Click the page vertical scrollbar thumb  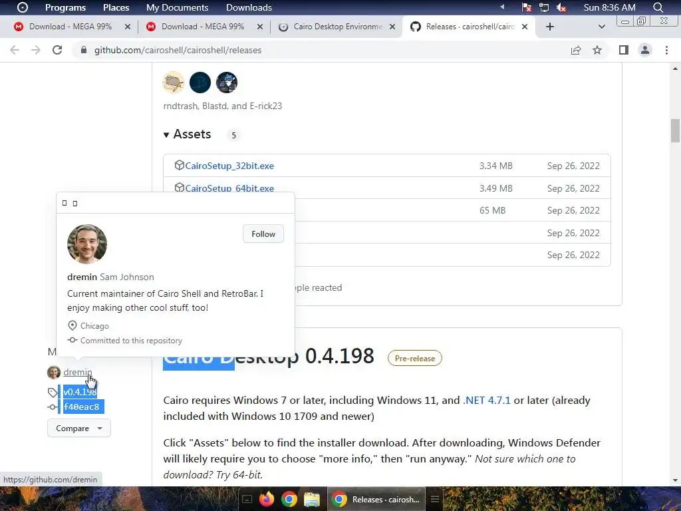pyautogui.click(x=676, y=130)
